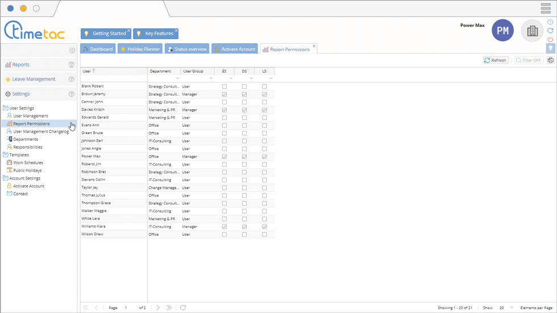Open the Key Features banner
557x313 pixels.
[x=156, y=34]
